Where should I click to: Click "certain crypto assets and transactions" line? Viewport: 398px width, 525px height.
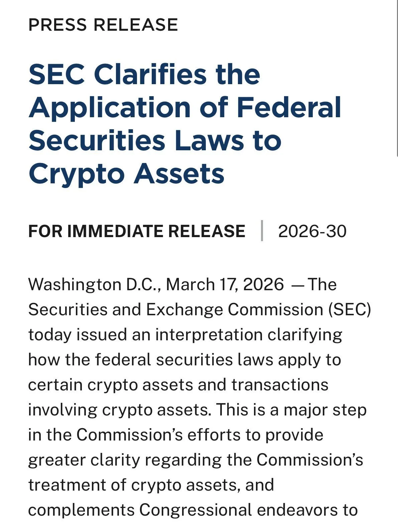click(178, 385)
